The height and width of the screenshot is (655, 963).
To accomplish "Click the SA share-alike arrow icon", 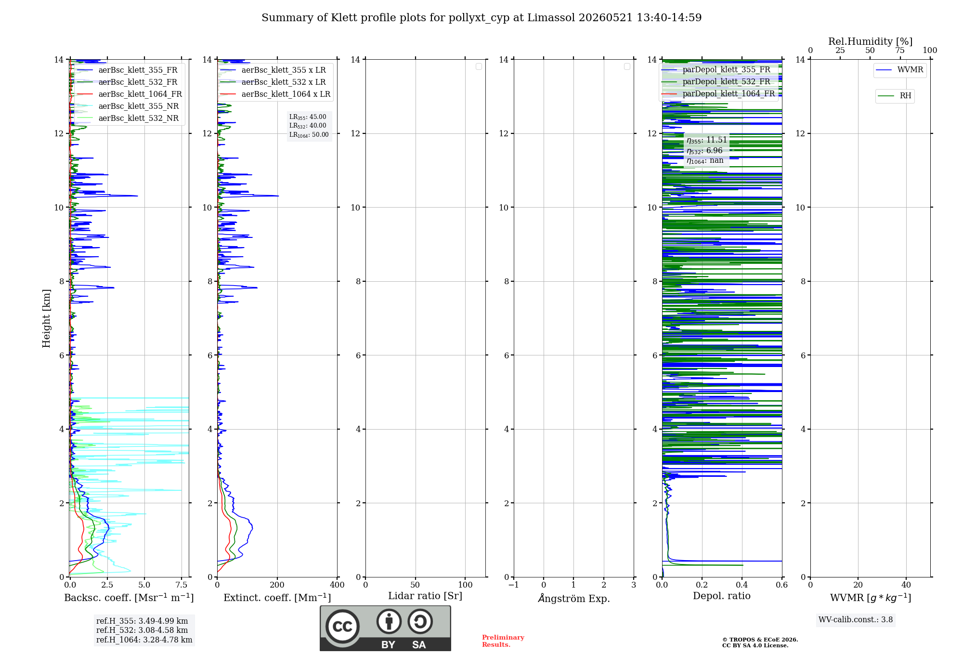I will click(420, 621).
